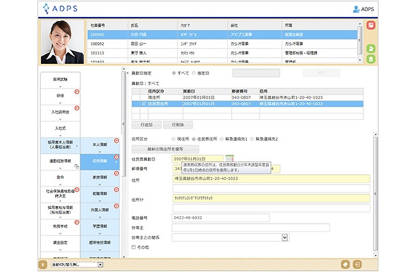Click the 行削除 button
The width and height of the screenshot is (416, 272).
178,124
